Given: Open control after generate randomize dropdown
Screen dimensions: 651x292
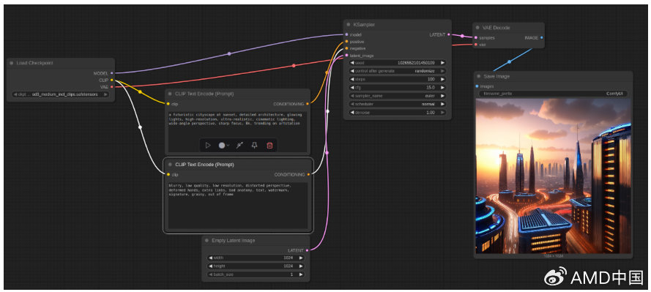Looking at the screenshot, I should point(398,71).
